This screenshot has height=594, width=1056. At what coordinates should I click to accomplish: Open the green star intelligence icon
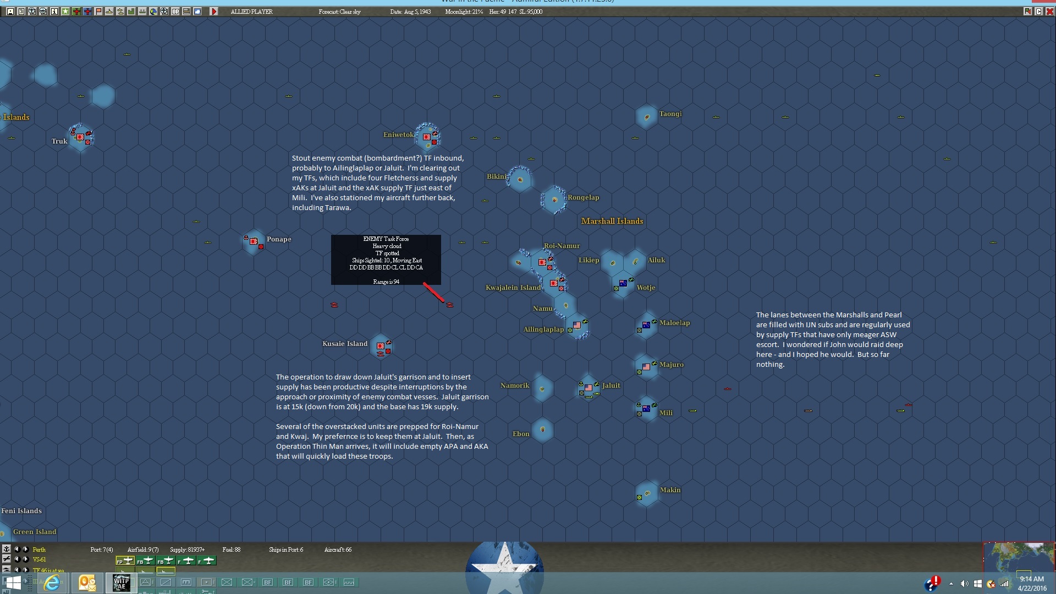click(x=65, y=11)
